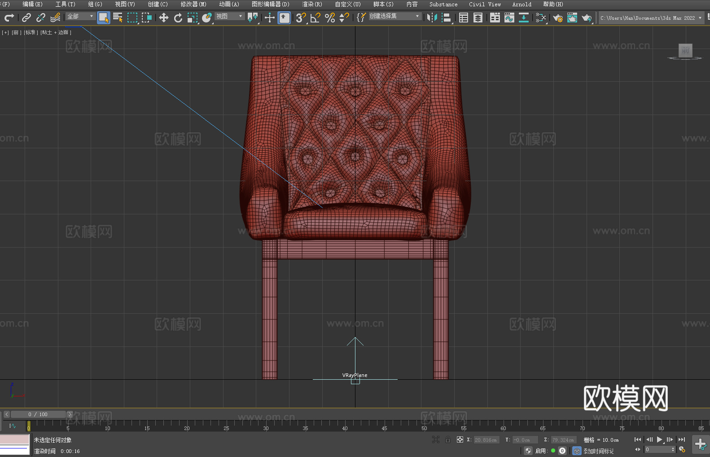710x457 pixels.
Task: Toggle the Scene Explorer
Action: (x=464, y=18)
